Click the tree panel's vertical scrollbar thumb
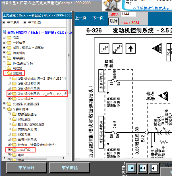This screenshot has height=176, width=172. click(x=69, y=56)
